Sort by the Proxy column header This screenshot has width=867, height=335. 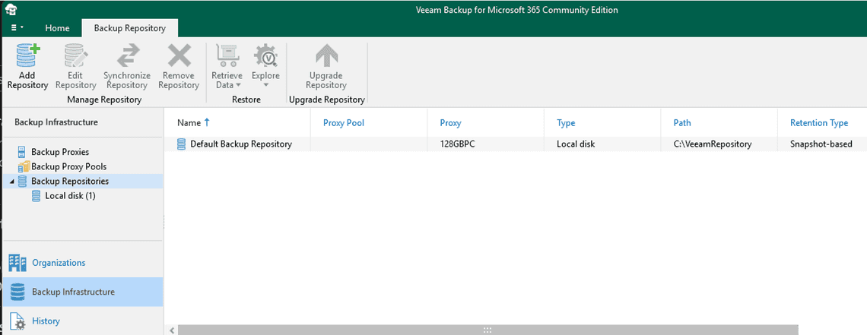(450, 123)
